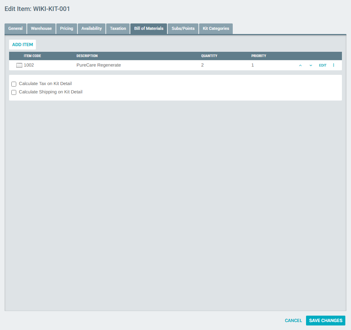Enable Calculate Shipping on Kit Detail
Image resolution: width=351 pixels, height=330 pixels.
tap(14, 92)
